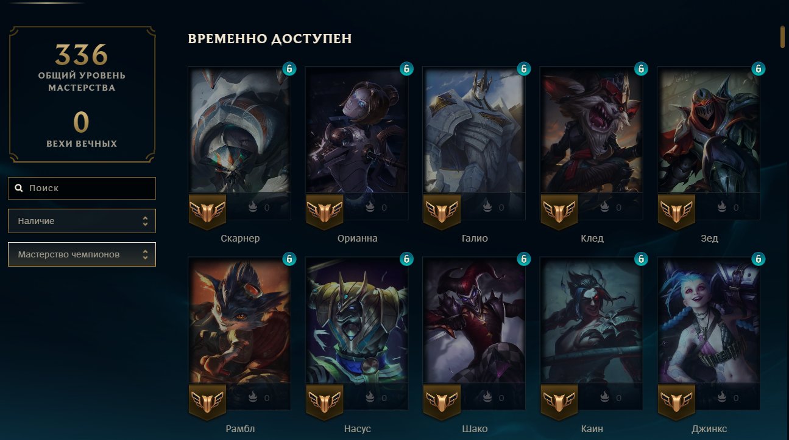Viewport: 789px width, 440px height.
Task: Click the mastery crest badge under Галио
Action: pyautogui.click(x=442, y=211)
